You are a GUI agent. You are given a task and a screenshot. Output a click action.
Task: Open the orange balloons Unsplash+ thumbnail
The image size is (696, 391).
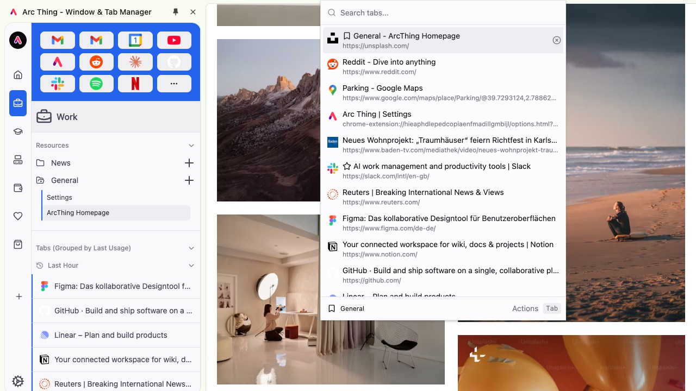pos(571,363)
